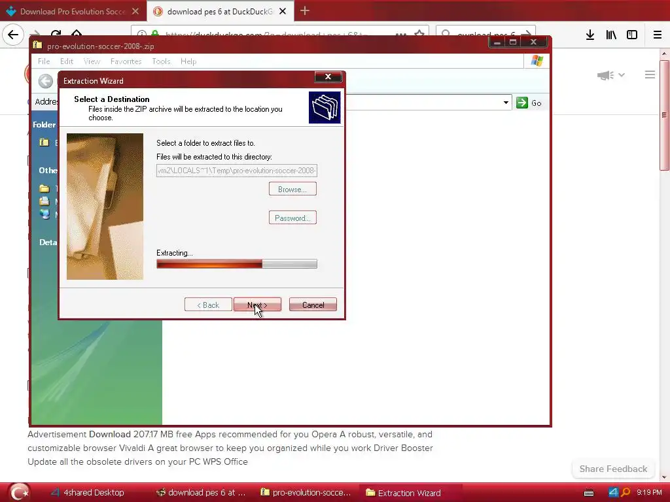Click the Back button in wizard

tap(208, 305)
